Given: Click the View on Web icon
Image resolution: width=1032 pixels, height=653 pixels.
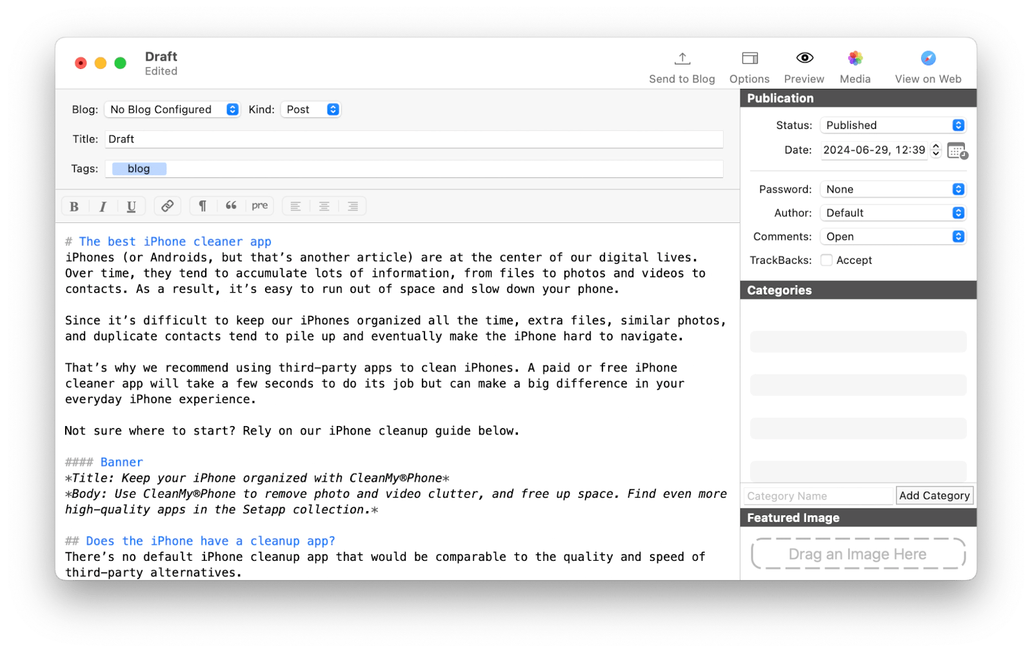Looking at the screenshot, I should (x=927, y=59).
